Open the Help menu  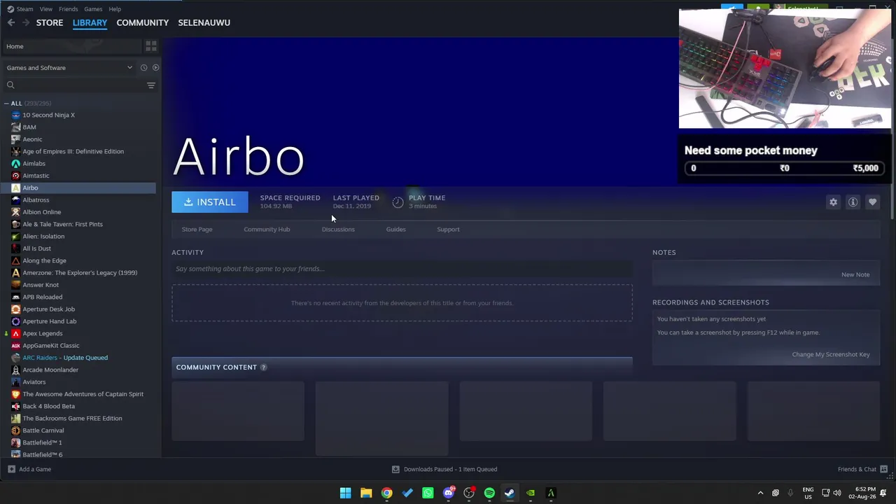click(x=115, y=9)
